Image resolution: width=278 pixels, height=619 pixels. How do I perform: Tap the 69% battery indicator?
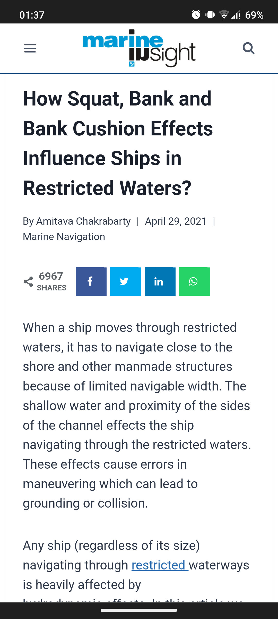[x=254, y=15]
